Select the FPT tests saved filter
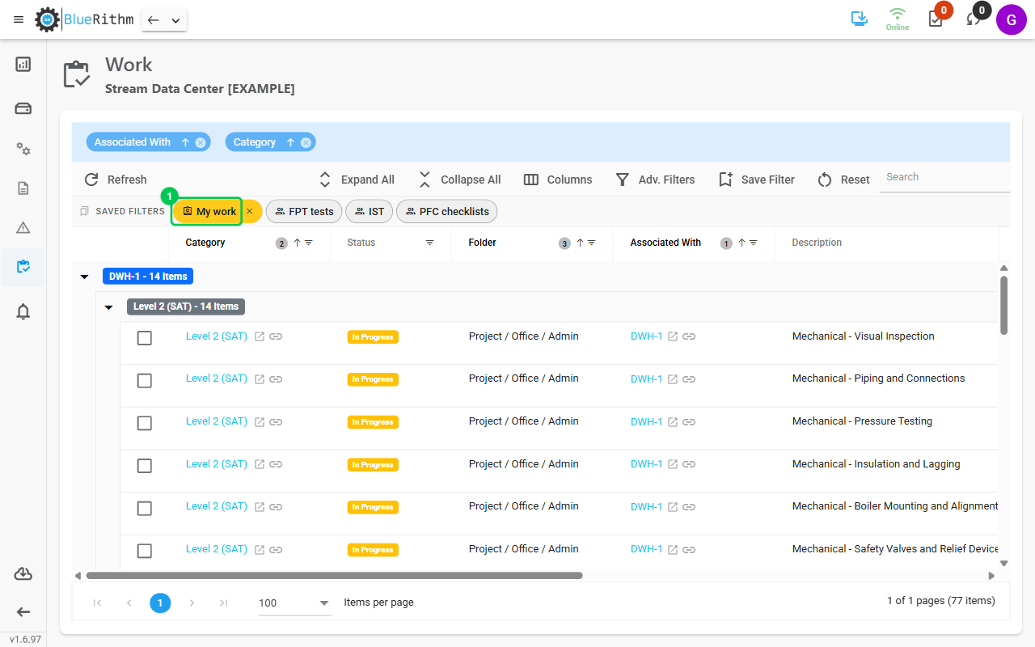The height and width of the screenshot is (647, 1035). coord(304,211)
